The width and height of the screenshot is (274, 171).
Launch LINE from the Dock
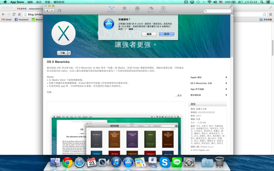click(x=177, y=162)
